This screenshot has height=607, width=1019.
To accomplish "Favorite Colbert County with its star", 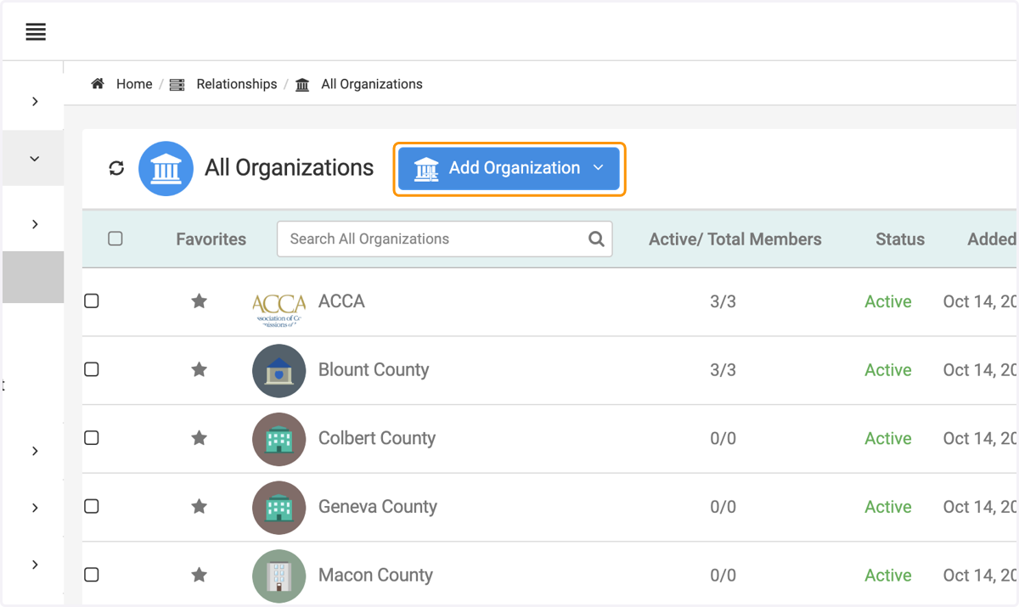I will pyautogui.click(x=199, y=438).
